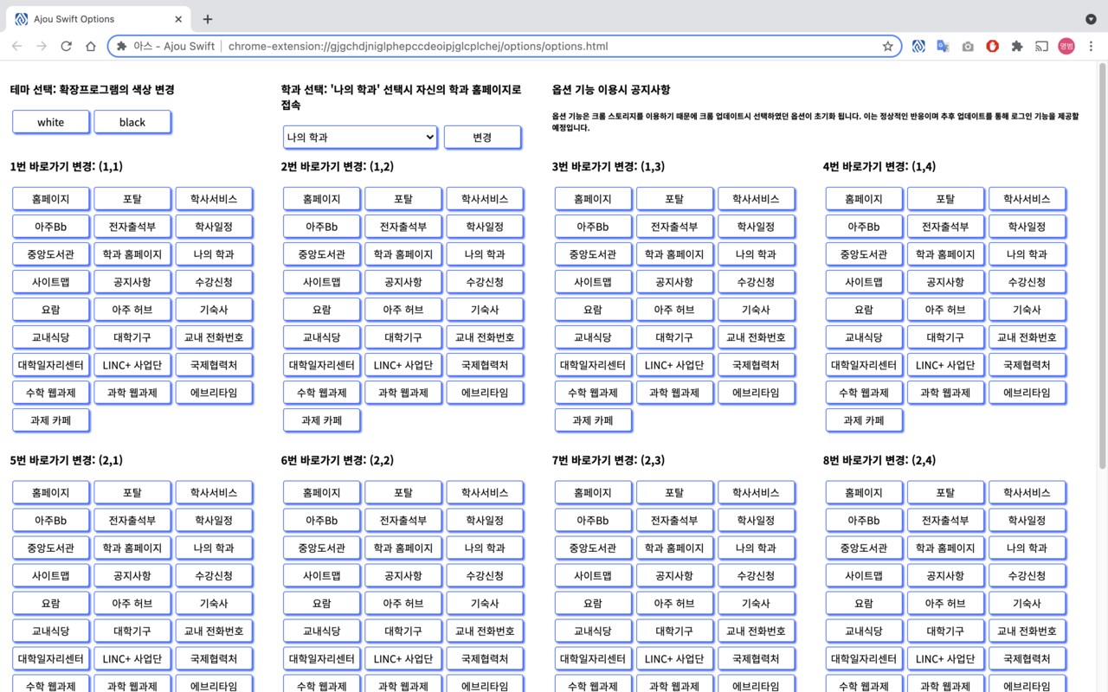Choose 홈페이지 in 4번 바로가기 section
Screen dimensions: 1108x692
pos(864,199)
